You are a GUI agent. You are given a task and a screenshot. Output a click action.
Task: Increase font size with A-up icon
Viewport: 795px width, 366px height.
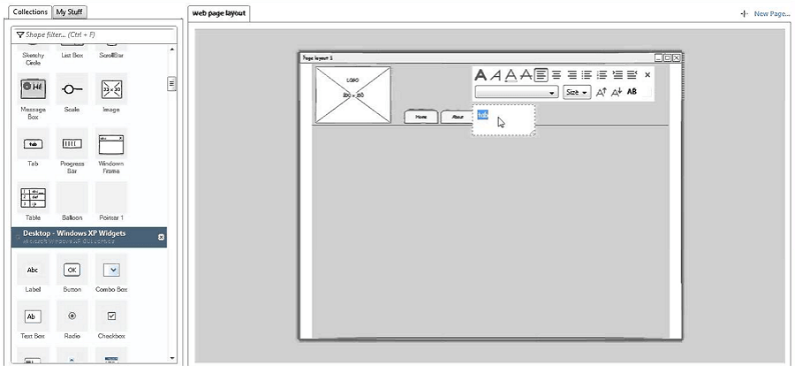click(601, 92)
